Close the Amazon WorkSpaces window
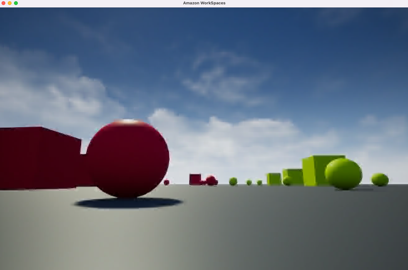The image size is (408, 270). coord(3,3)
